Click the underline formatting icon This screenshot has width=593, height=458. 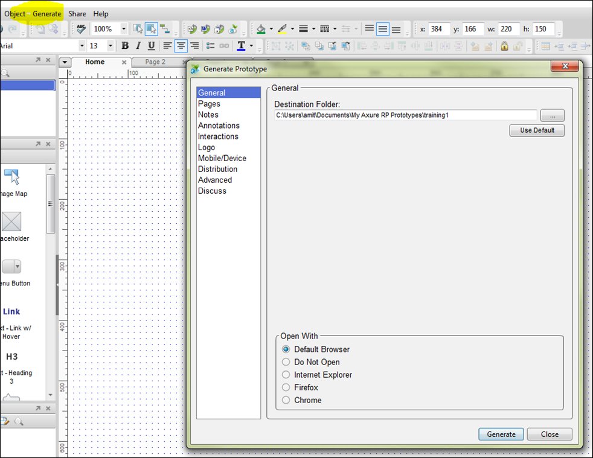151,46
